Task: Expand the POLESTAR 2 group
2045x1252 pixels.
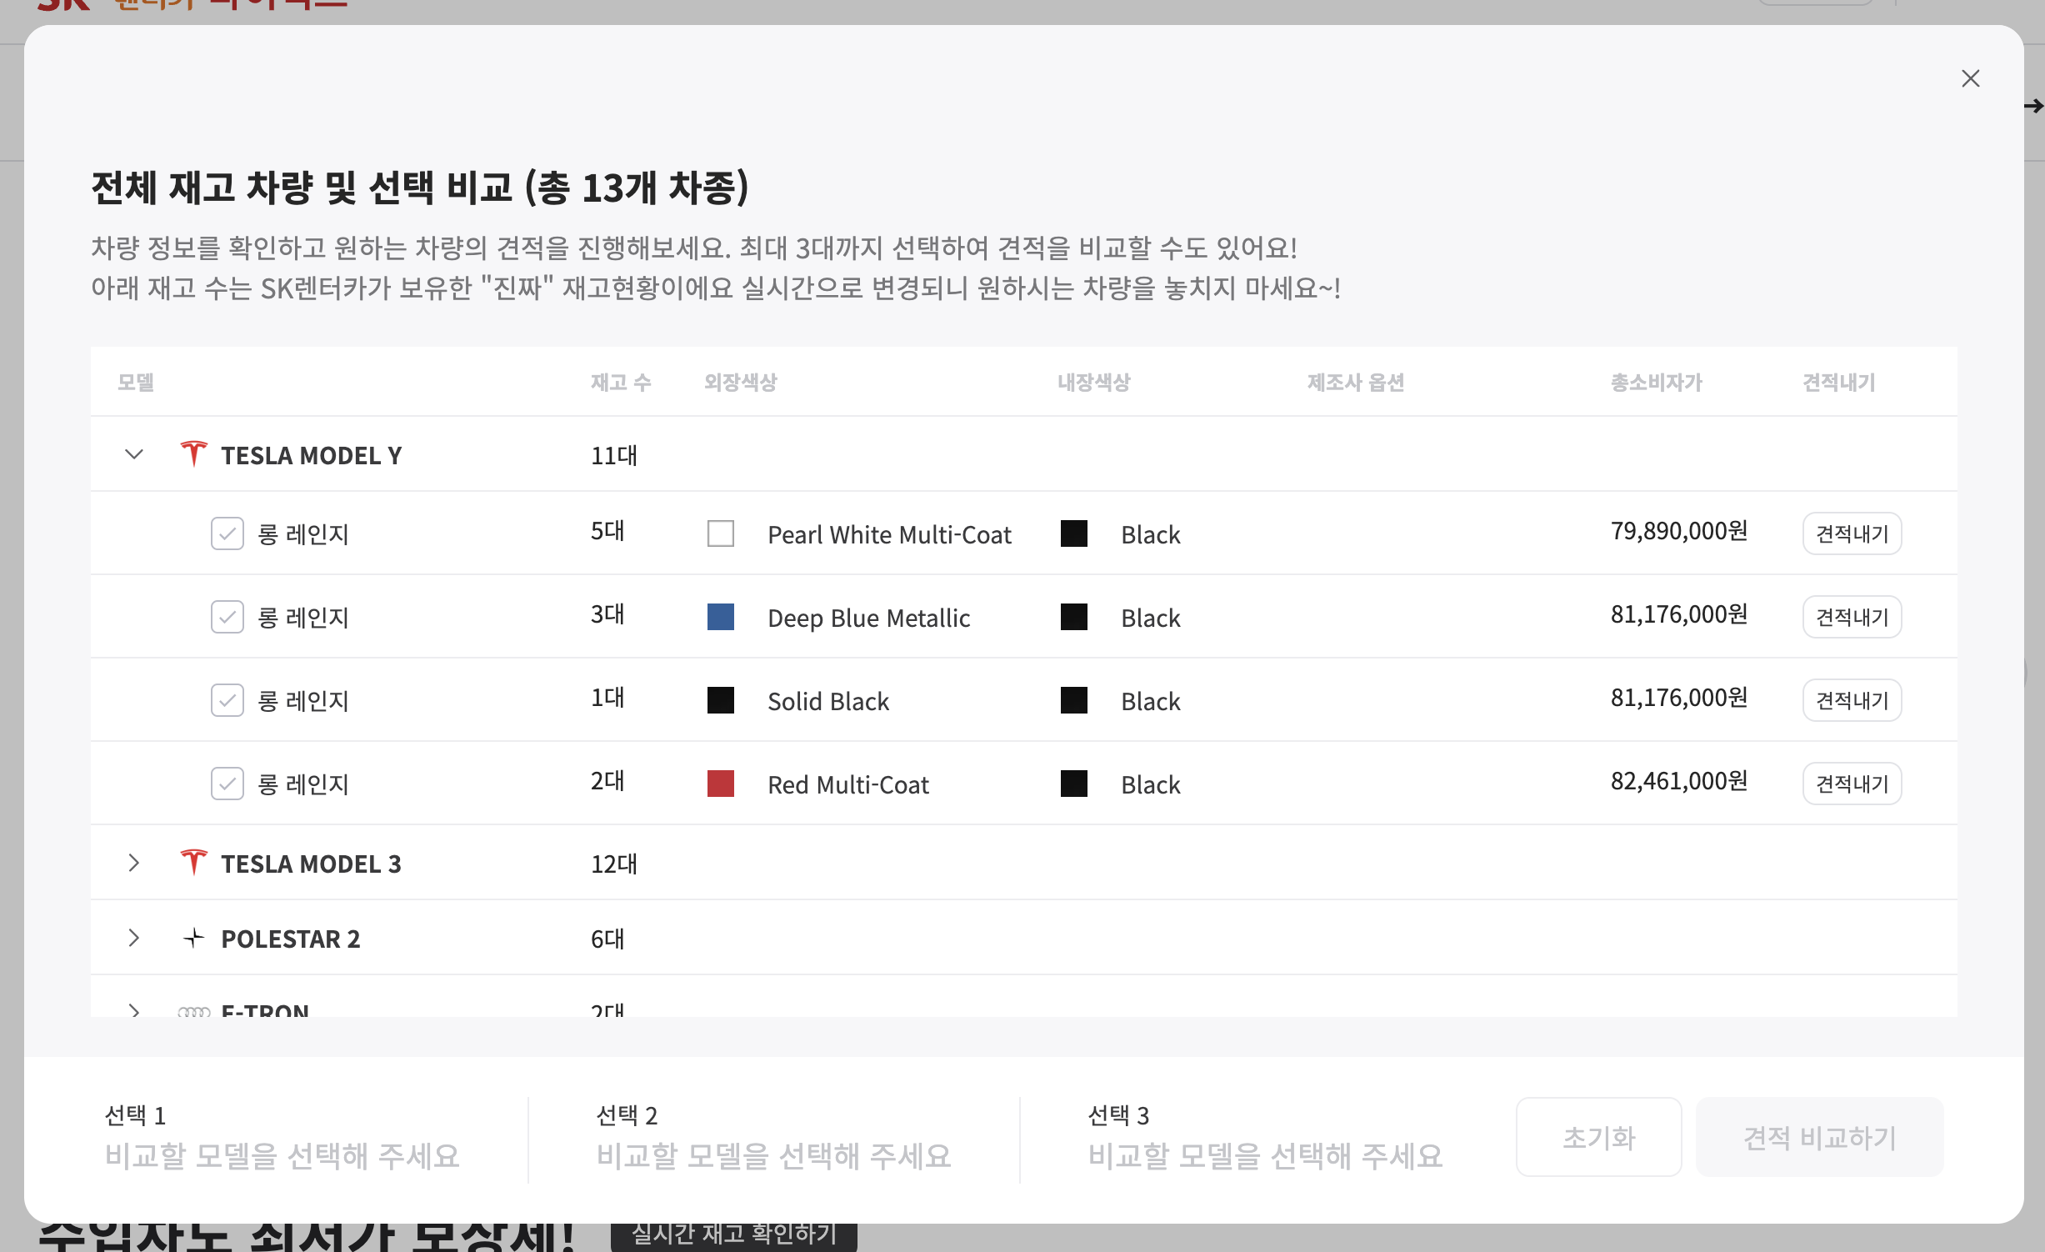Action: 134,938
